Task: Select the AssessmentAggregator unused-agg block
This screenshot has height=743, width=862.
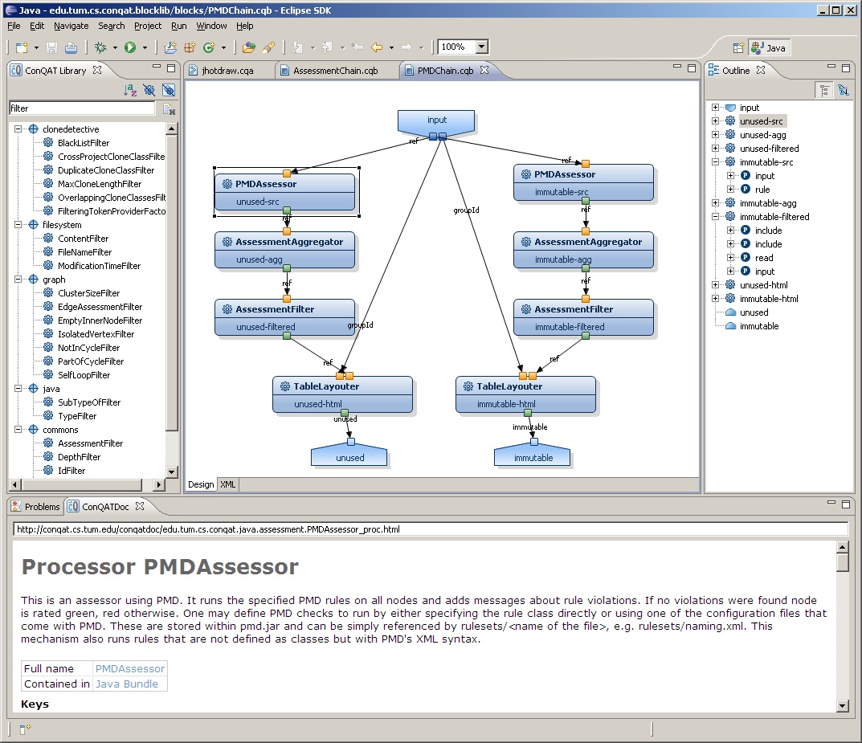Action: click(284, 250)
